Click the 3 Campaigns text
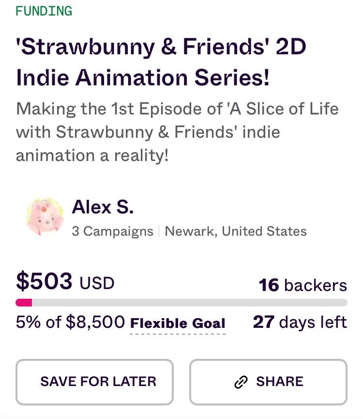 point(112,231)
